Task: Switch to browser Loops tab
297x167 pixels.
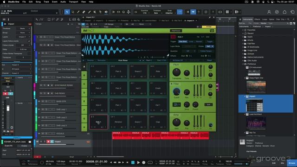Action: [x=265, y=19]
